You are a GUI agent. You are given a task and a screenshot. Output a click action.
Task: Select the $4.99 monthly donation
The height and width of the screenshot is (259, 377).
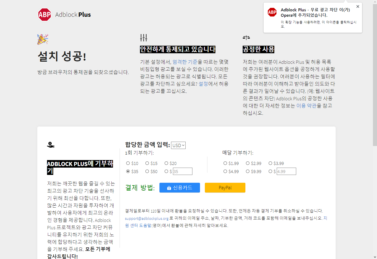click(x=225, y=171)
